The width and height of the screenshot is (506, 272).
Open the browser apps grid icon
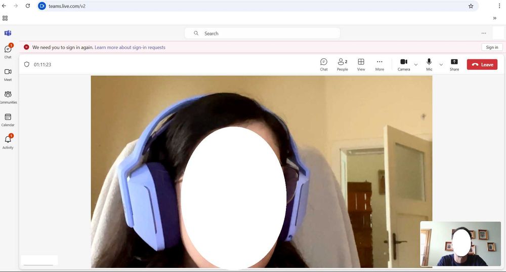tap(5, 18)
